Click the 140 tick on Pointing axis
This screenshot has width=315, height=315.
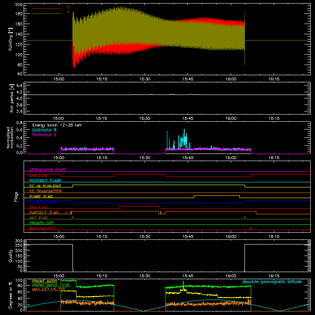[19, 34]
